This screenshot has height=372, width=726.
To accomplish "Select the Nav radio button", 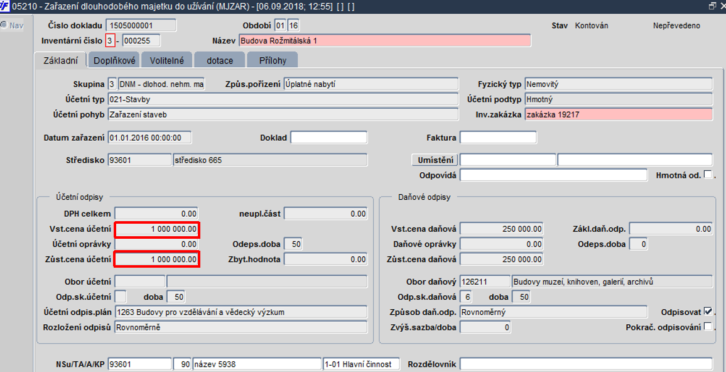I will (x=4, y=25).
